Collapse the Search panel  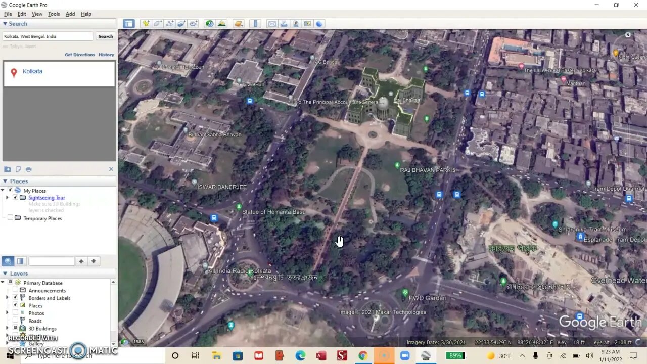5,24
